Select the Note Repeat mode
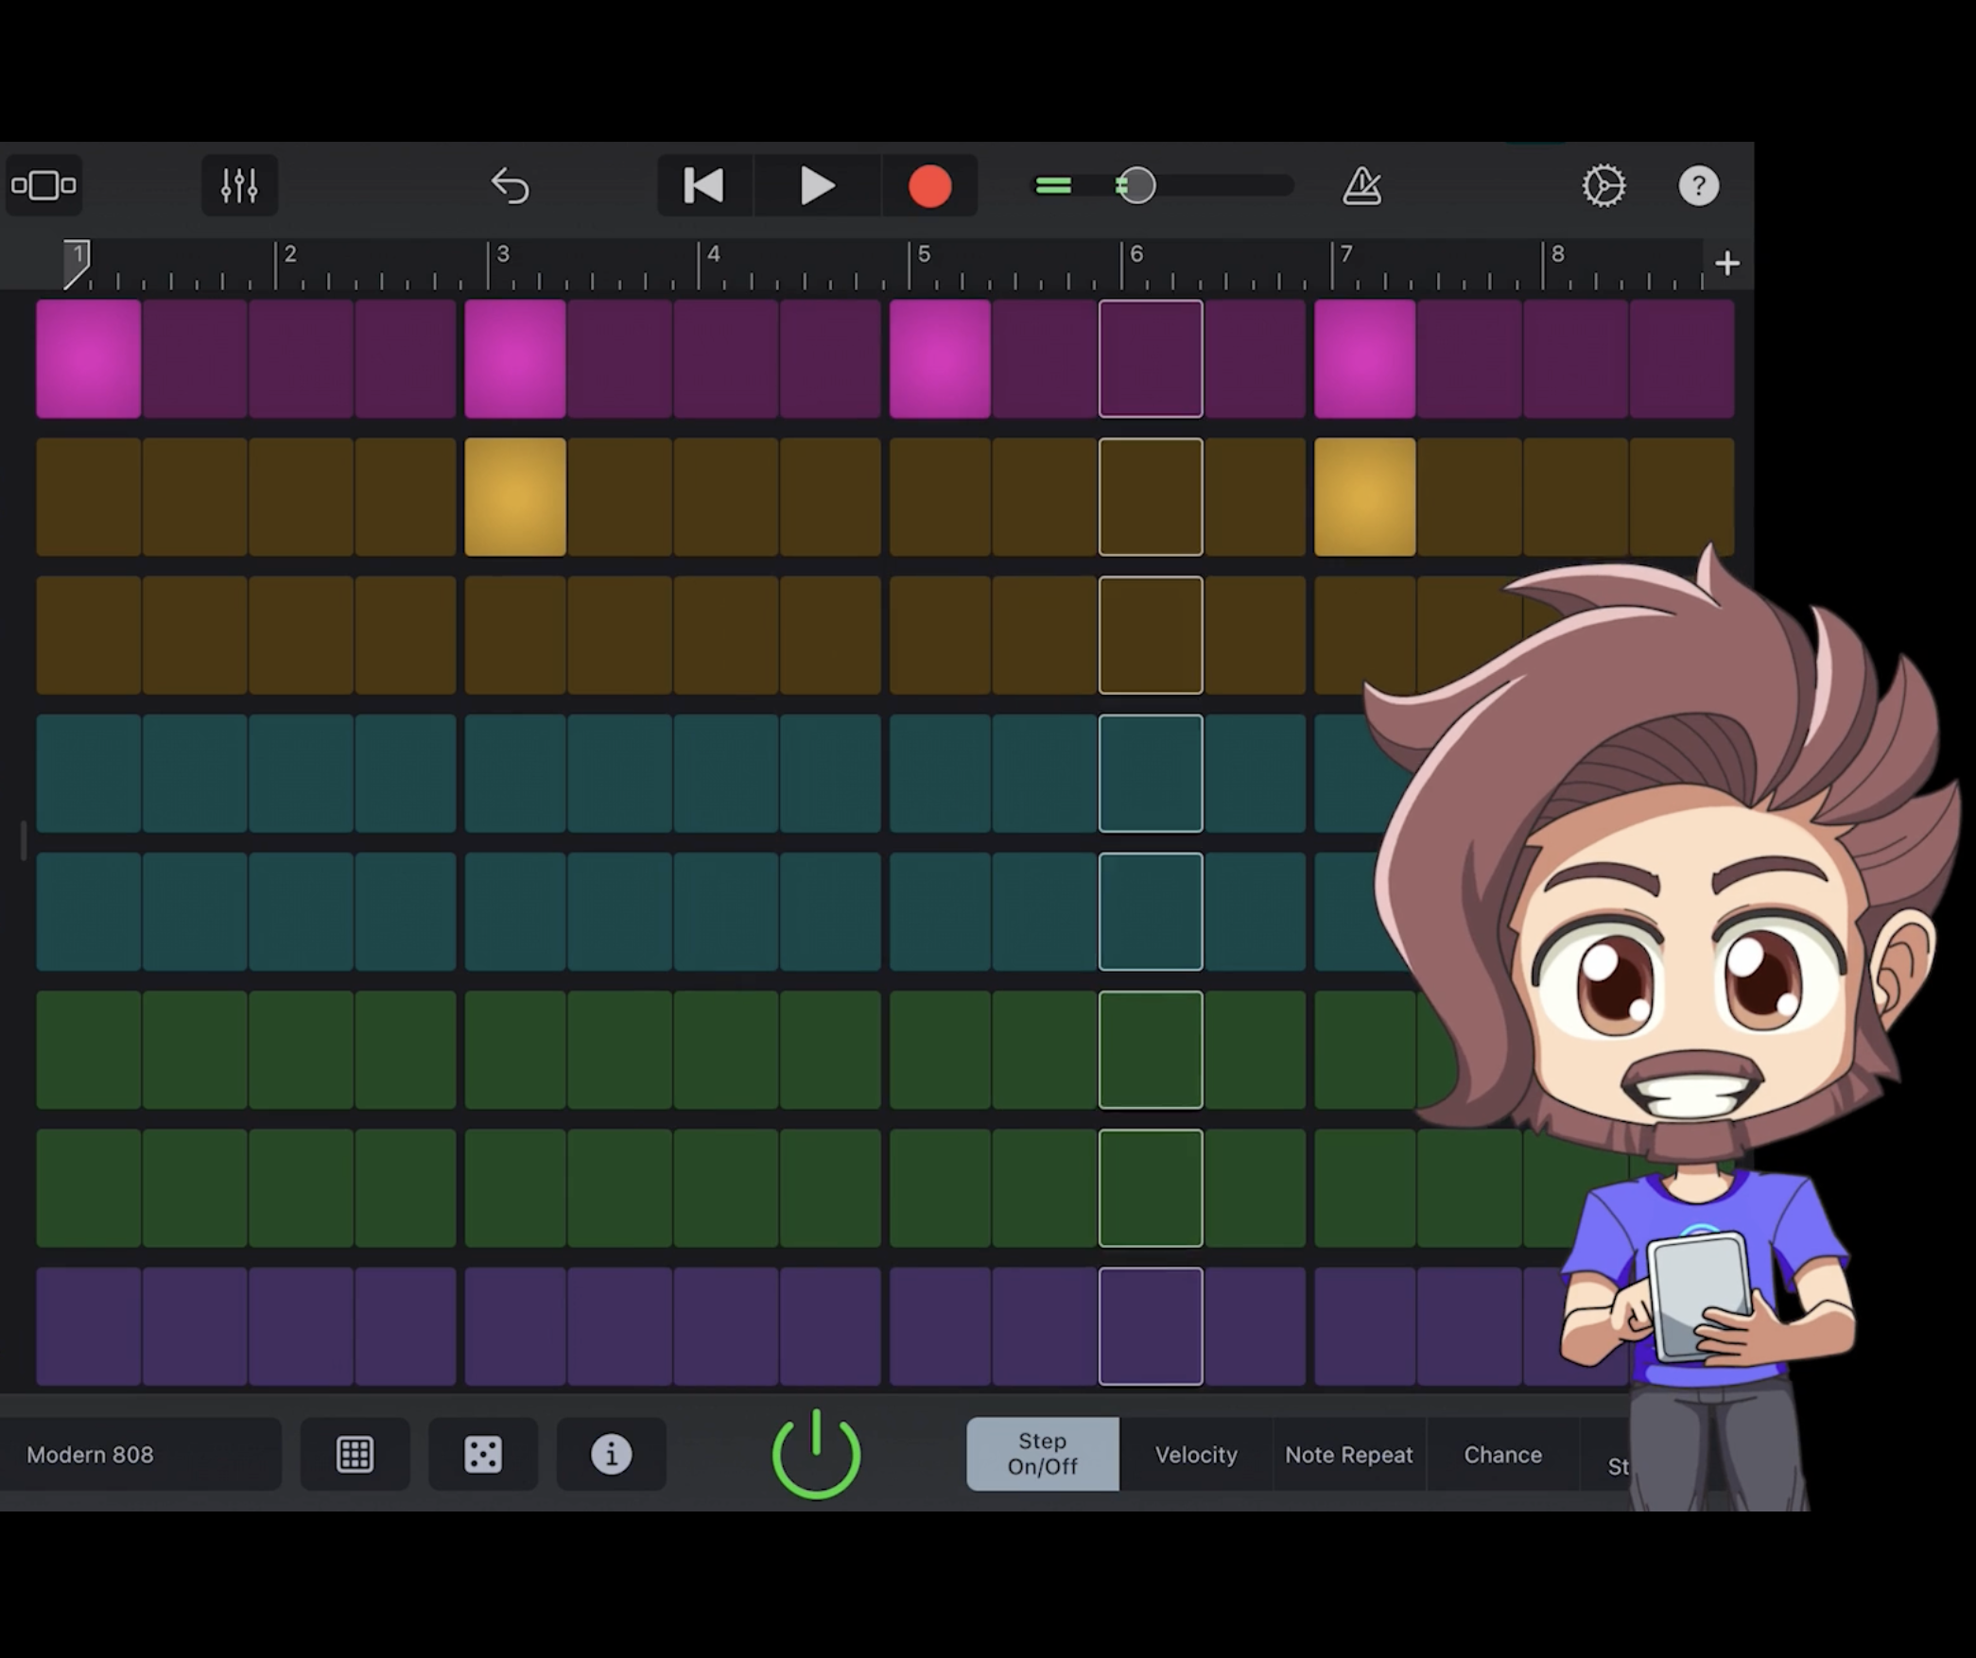 pos(1348,1454)
